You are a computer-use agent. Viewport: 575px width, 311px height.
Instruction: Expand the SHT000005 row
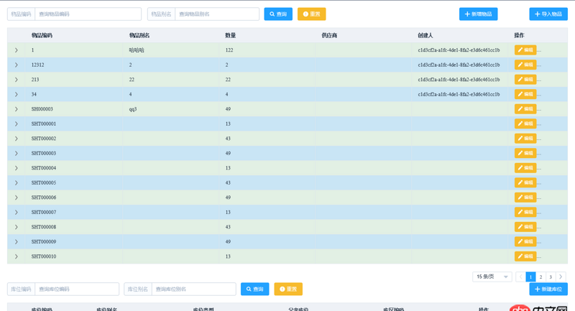tap(16, 182)
